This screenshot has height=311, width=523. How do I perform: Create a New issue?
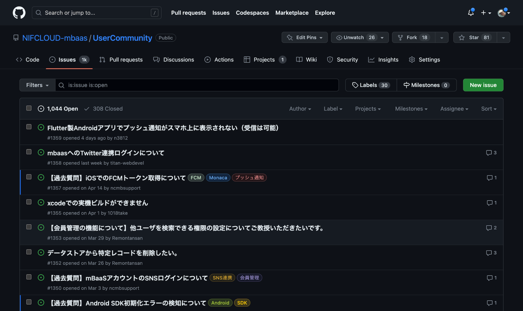pyautogui.click(x=483, y=85)
